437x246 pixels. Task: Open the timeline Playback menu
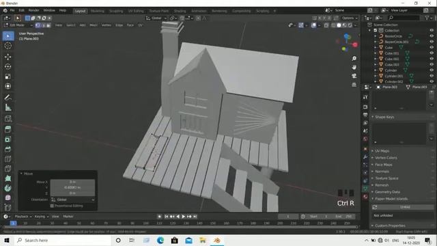click(23, 217)
